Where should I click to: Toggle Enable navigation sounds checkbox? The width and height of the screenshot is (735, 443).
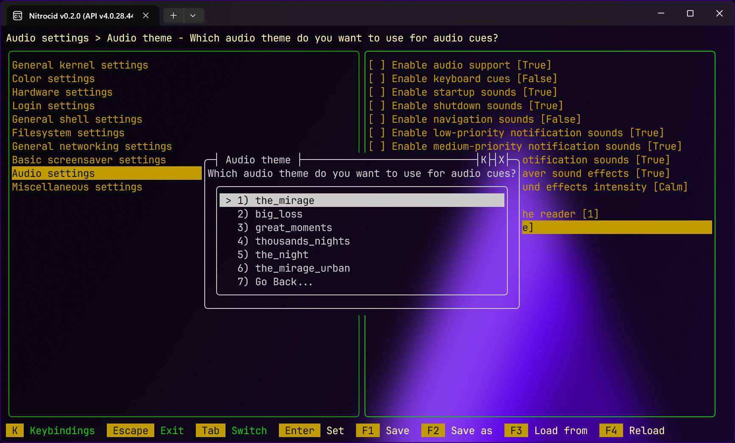click(x=377, y=119)
